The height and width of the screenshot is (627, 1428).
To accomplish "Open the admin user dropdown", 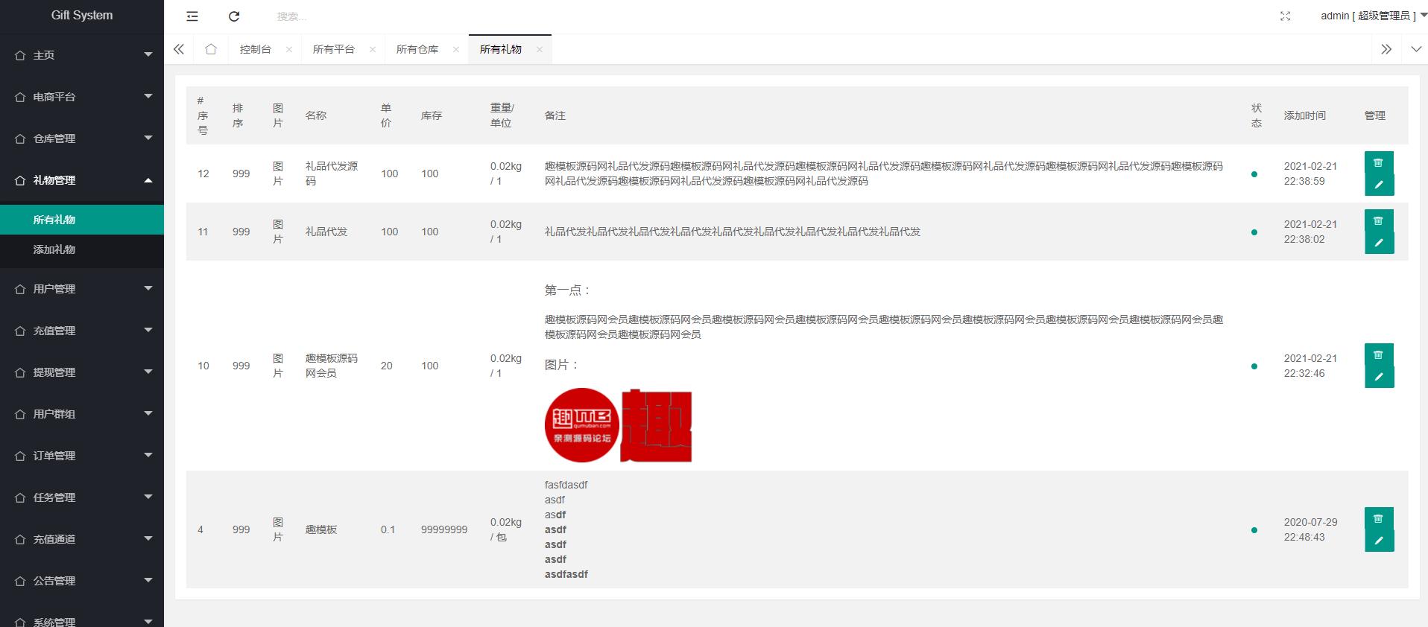I will 1374,16.
